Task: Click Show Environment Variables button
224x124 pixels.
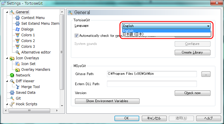Action: (107, 101)
